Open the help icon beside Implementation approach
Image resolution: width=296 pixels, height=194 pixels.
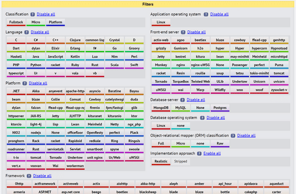tap(199, 153)
